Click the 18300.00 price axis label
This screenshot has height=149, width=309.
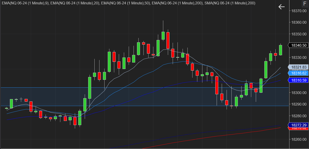[x=299, y=93]
